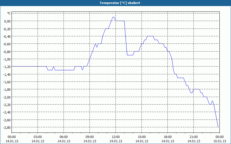Click the 15:00 time axis label

coord(142,137)
